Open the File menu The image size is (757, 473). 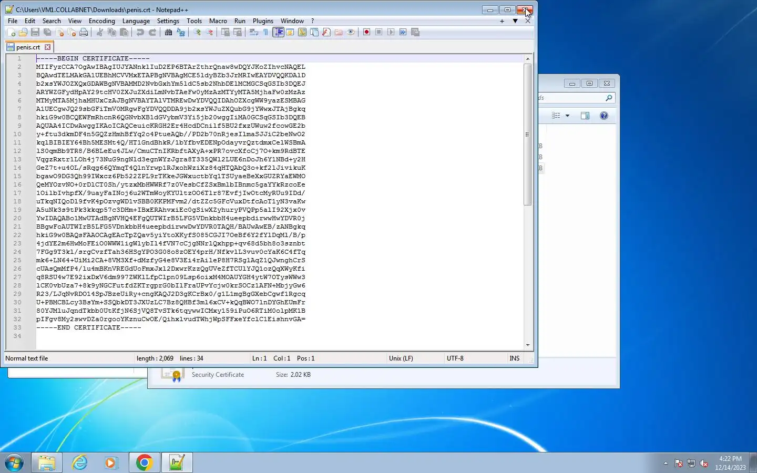coord(13,21)
